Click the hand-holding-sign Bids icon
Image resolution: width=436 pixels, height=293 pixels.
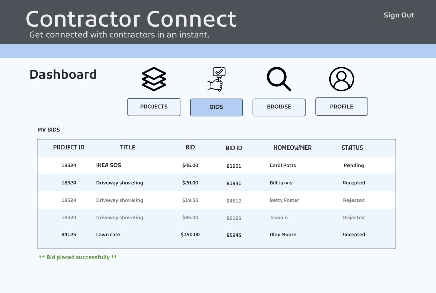[216, 79]
